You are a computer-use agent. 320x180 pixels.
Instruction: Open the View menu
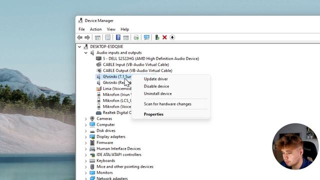coord(111,29)
